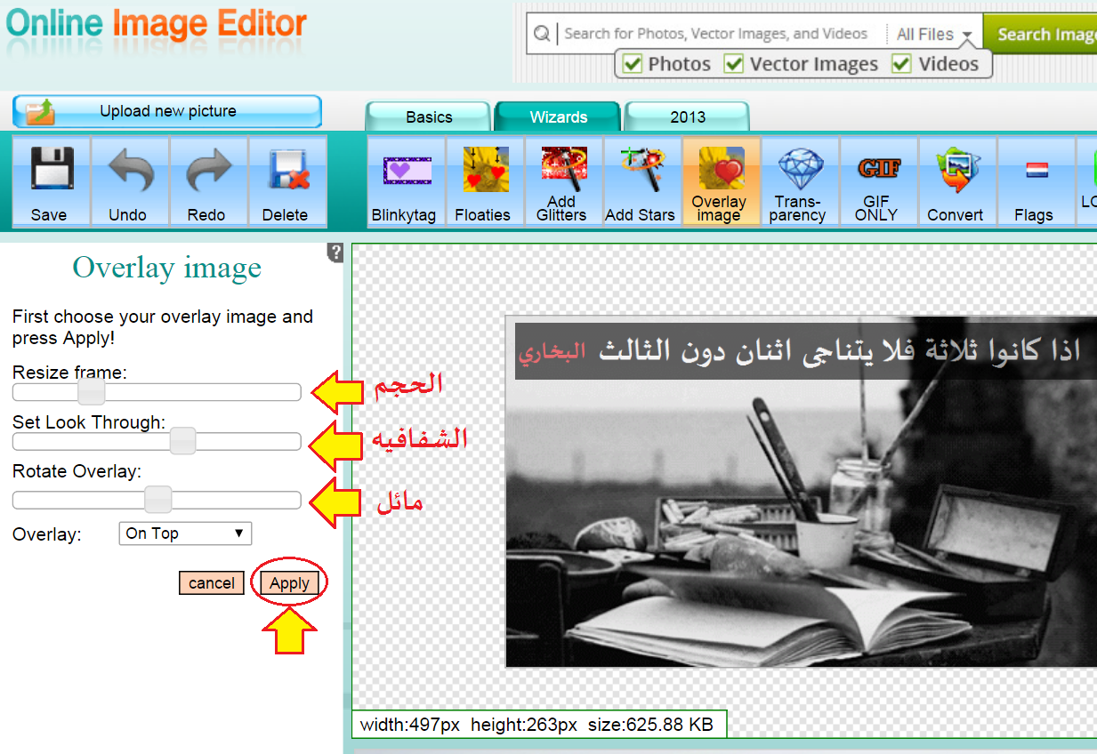Image resolution: width=1097 pixels, height=754 pixels.
Task: Open the Overlay position dropdown showing On Top
Action: pos(185,533)
